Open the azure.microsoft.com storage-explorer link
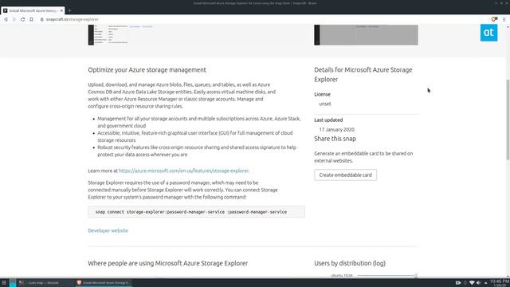This screenshot has height=287, width=510. (184, 171)
